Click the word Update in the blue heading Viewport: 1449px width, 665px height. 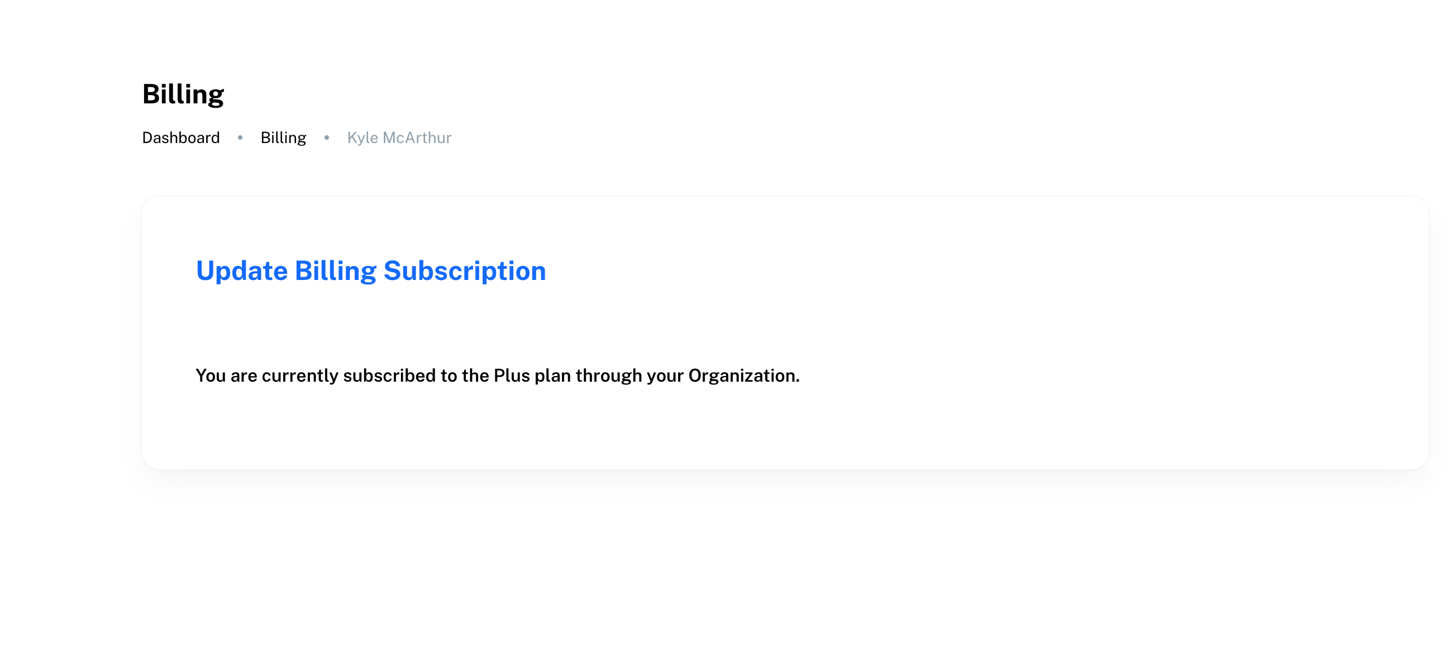click(x=242, y=271)
